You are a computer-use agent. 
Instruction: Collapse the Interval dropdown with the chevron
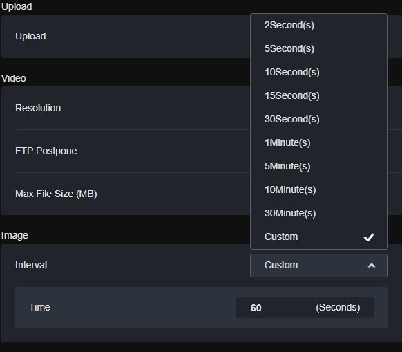pyautogui.click(x=372, y=266)
